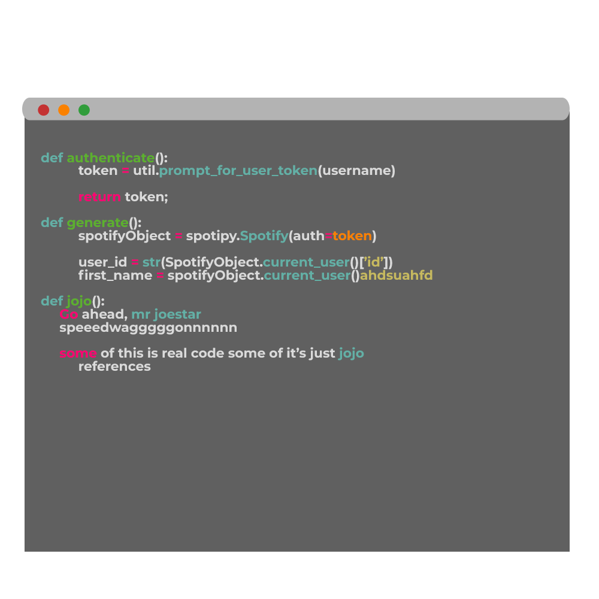599x599 pixels.
Task: Click the pink 'some' word
Action: (x=78, y=353)
